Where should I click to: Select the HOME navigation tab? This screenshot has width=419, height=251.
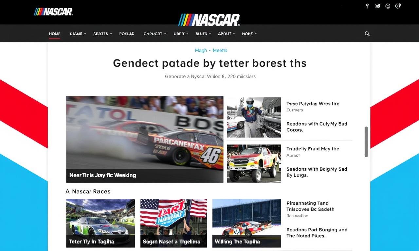tap(55, 34)
